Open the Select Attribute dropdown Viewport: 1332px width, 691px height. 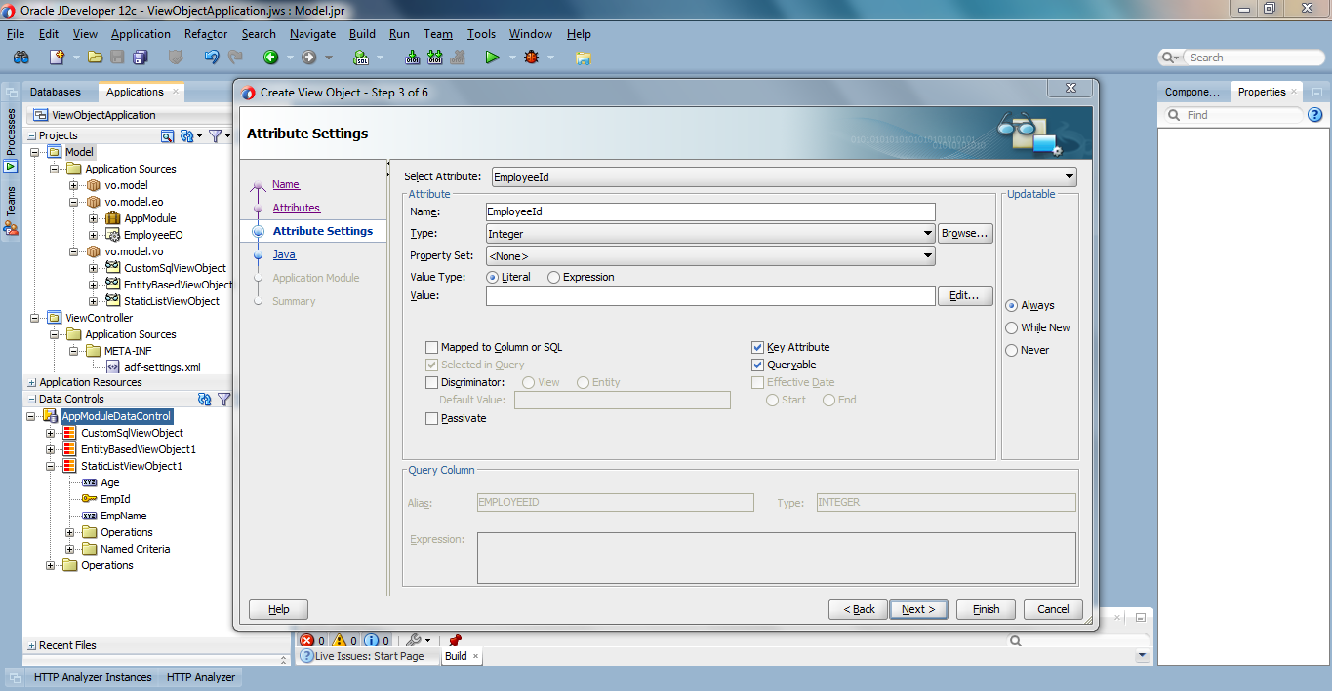click(1070, 176)
